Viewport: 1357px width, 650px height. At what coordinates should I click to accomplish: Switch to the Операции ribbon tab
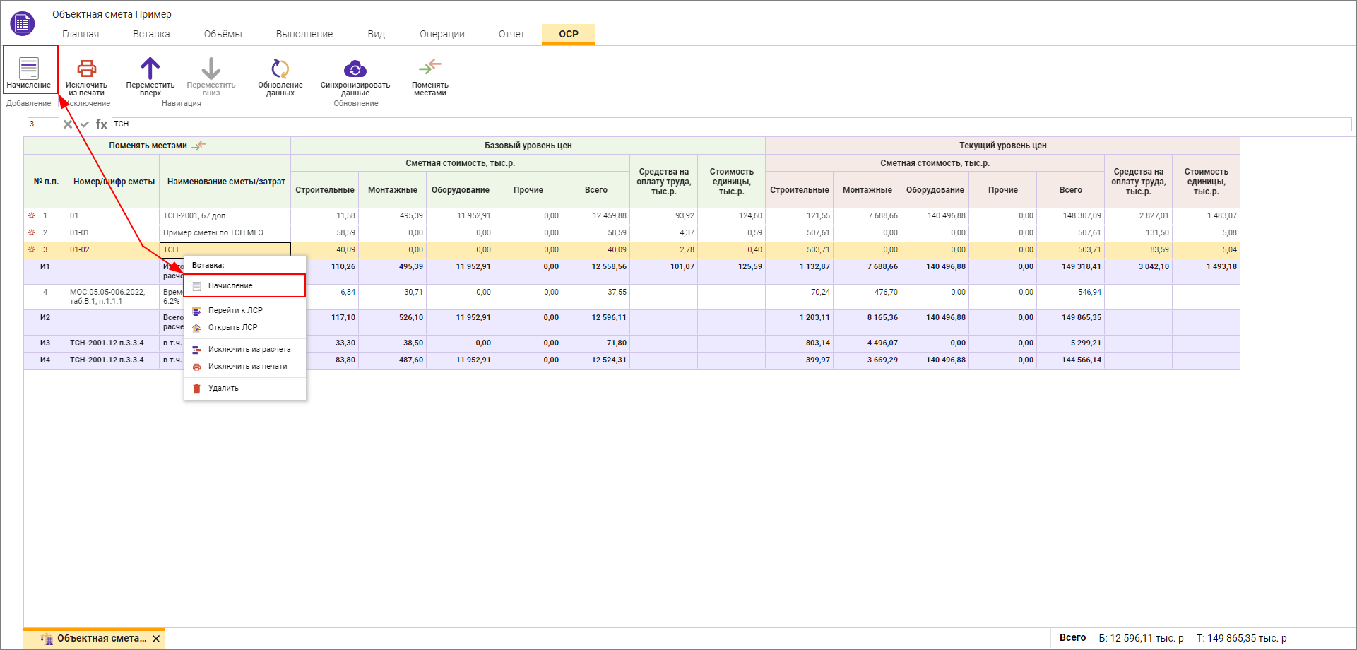[442, 34]
